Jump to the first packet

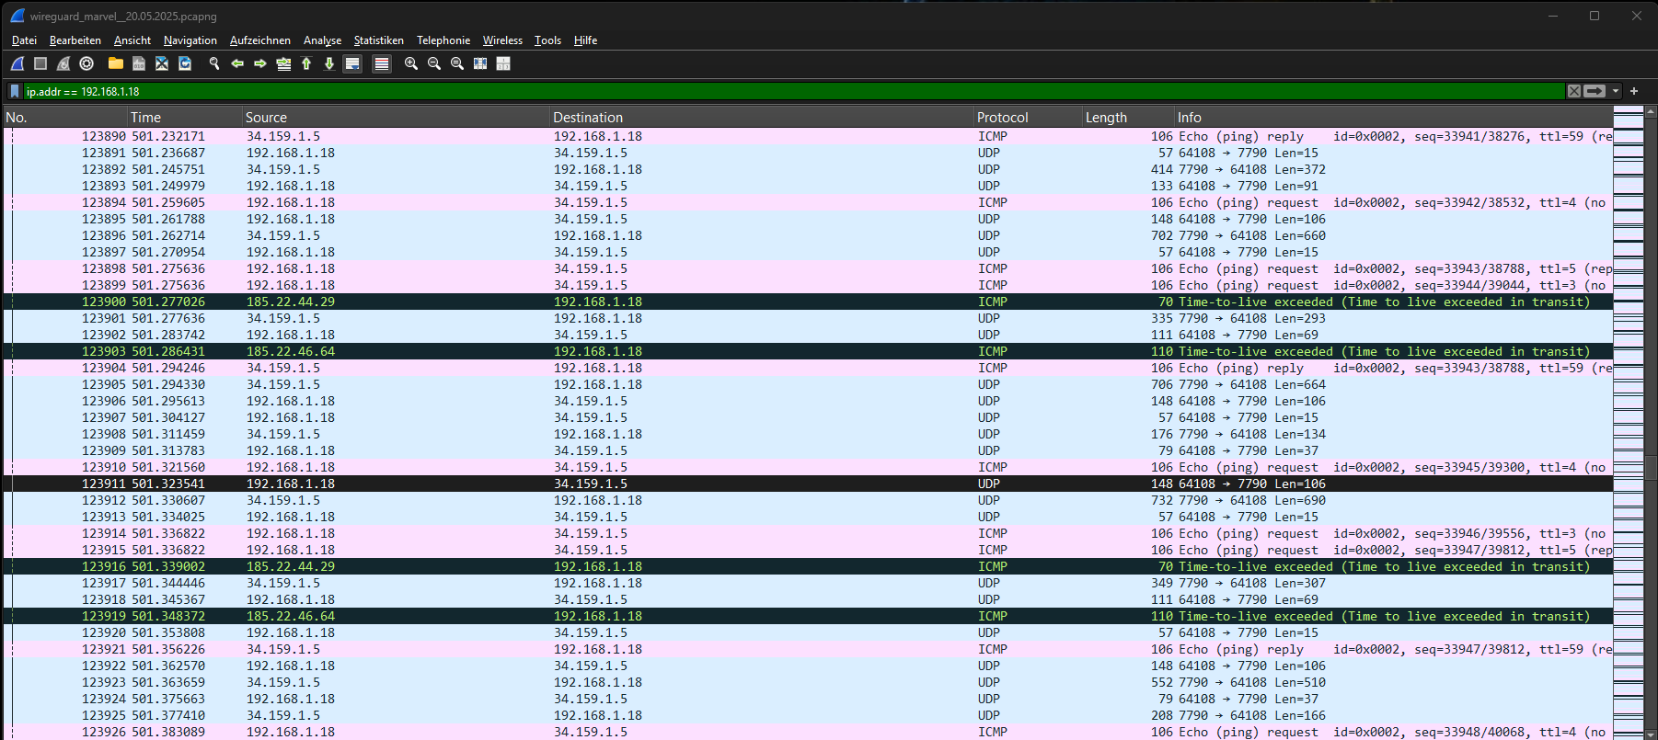pyautogui.click(x=306, y=63)
